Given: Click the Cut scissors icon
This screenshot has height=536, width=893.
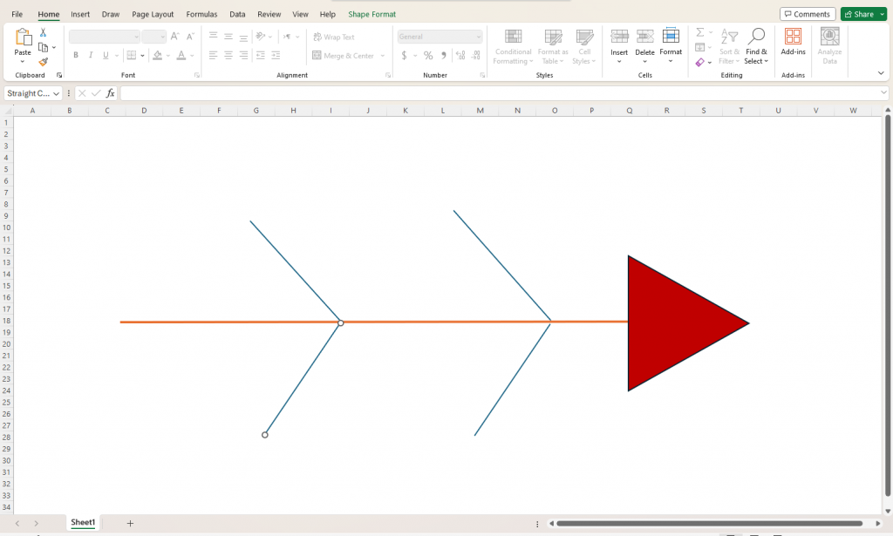Looking at the screenshot, I should coord(44,32).
